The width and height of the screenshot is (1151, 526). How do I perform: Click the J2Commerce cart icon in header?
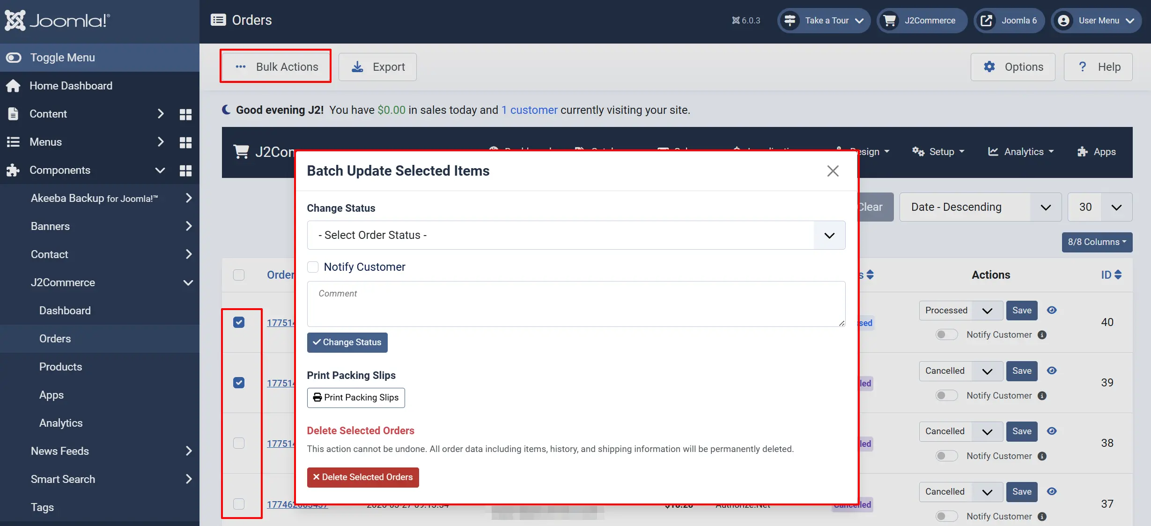[x=890, y=21]
